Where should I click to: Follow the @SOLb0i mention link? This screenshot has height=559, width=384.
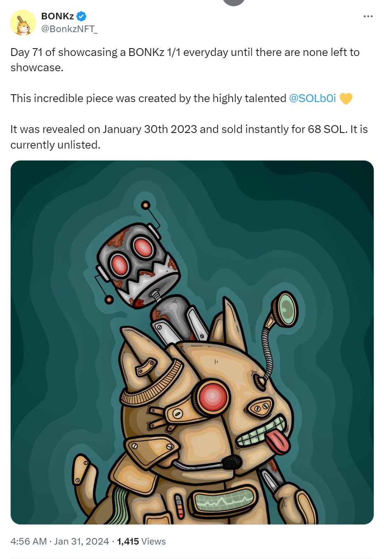pos(312,98)
